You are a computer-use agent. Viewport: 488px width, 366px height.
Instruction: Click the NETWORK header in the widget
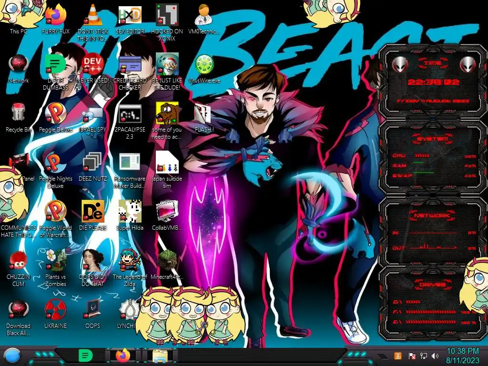(432, 215)
